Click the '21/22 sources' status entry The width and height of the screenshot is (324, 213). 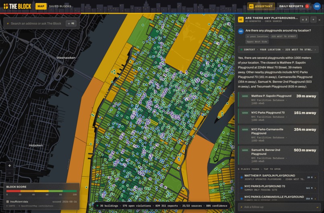(192, 206)
